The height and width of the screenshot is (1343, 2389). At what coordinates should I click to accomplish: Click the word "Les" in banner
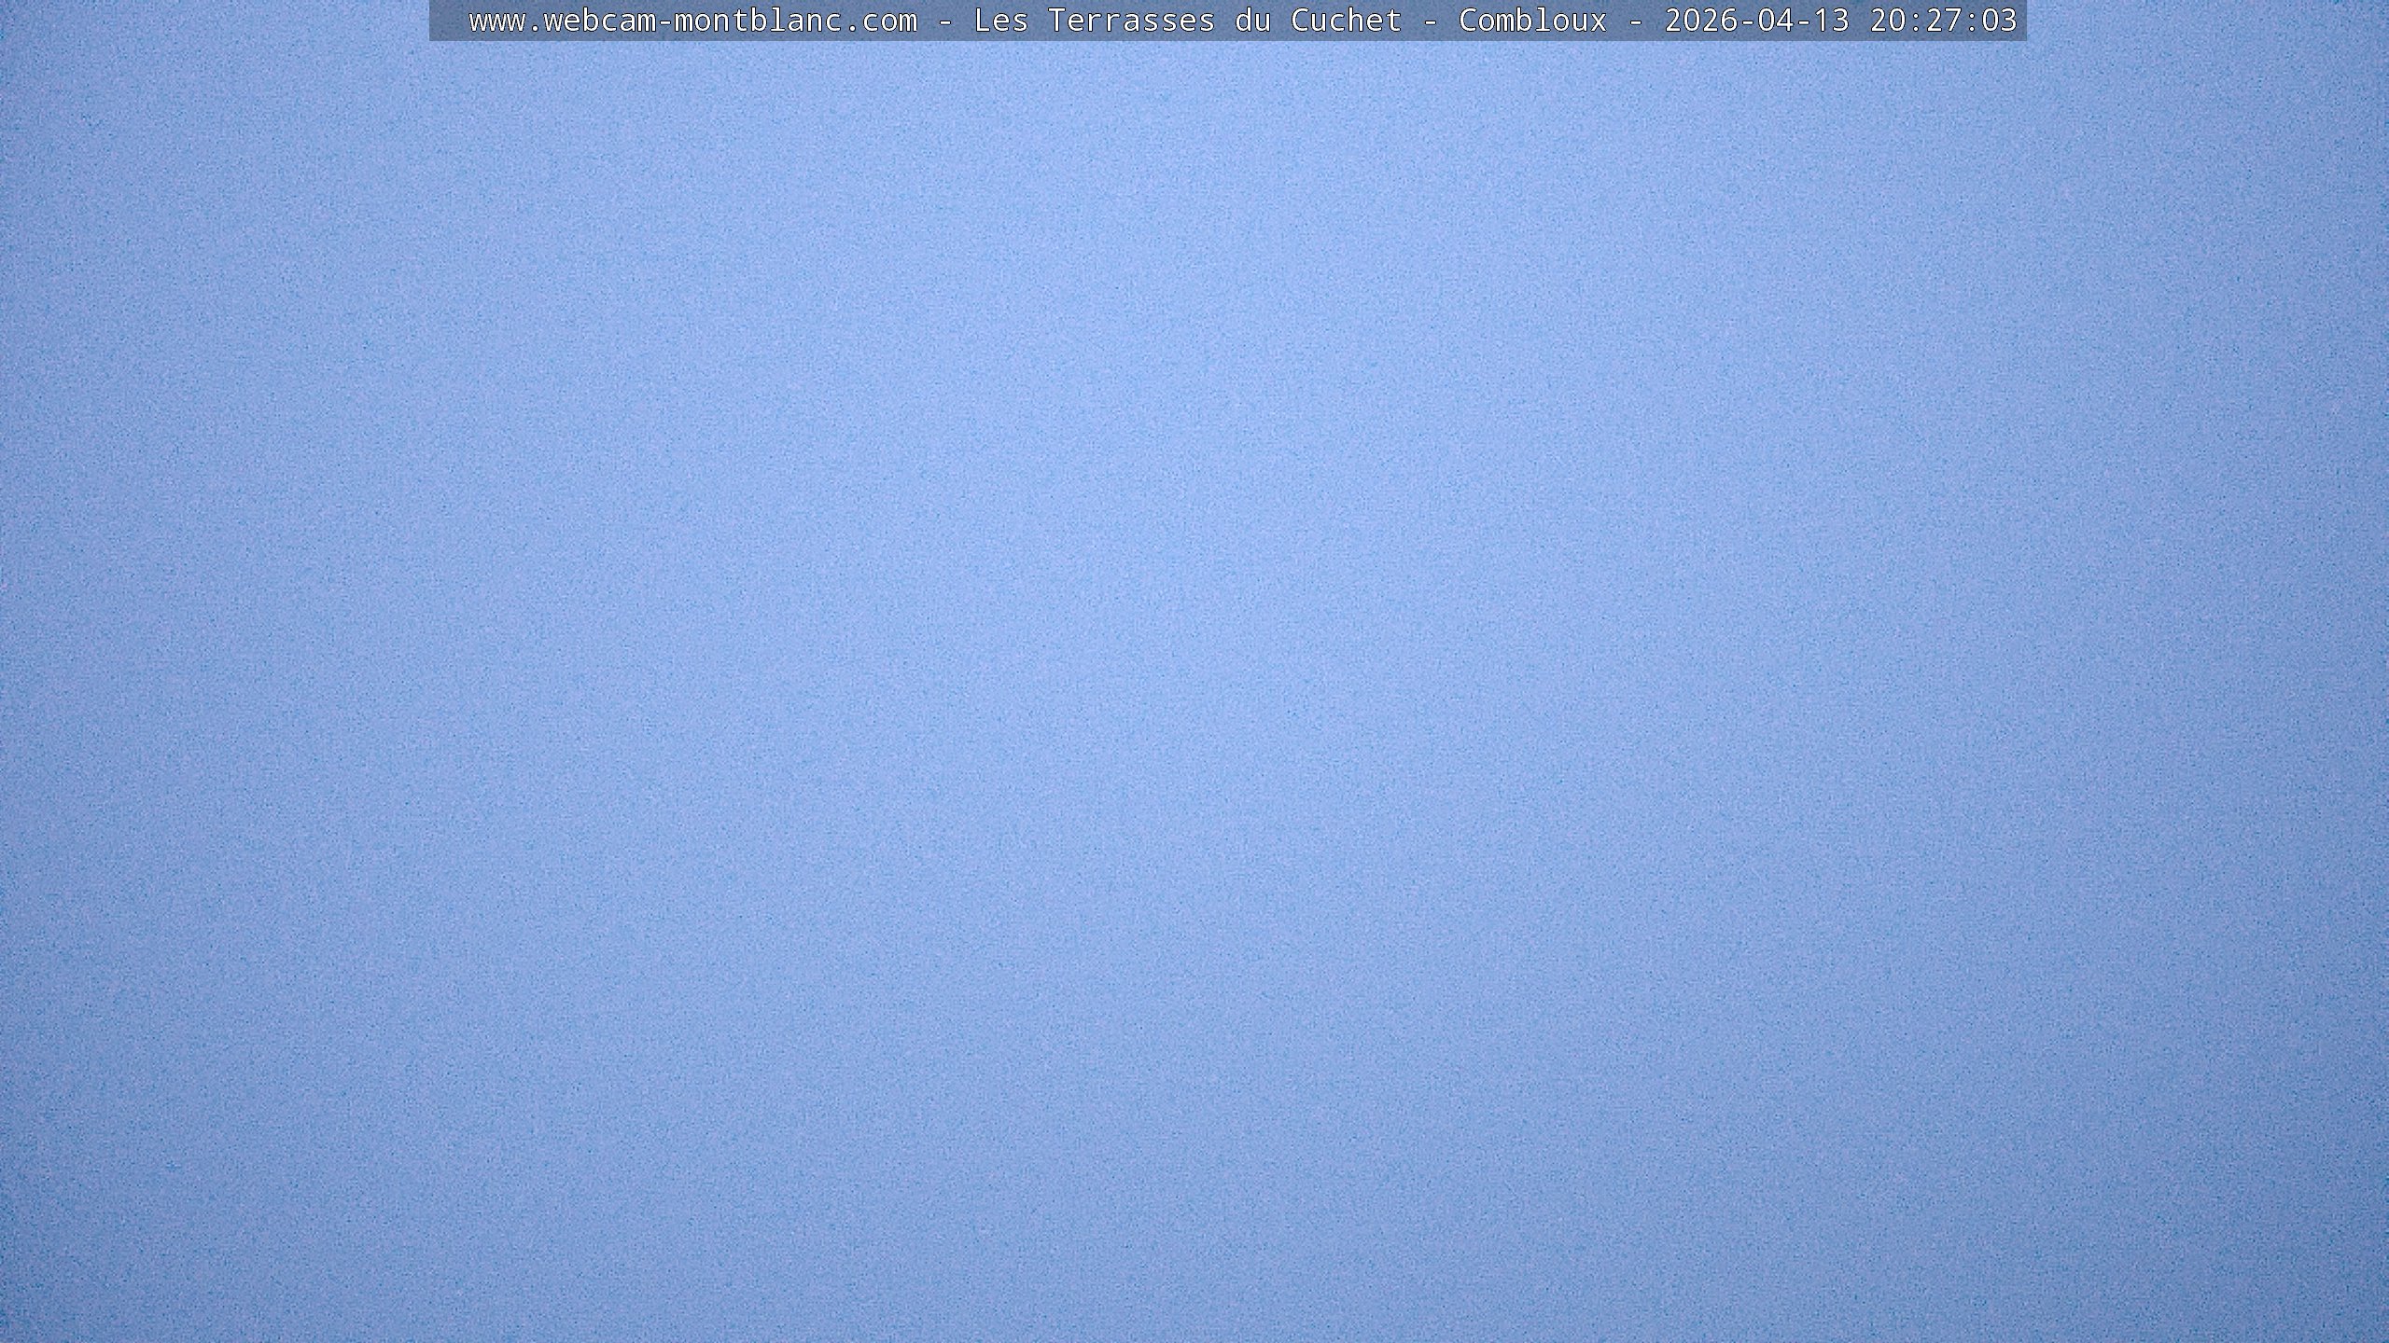[1000, 21]
